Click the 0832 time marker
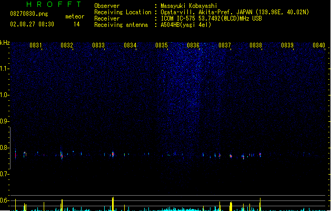Viewport: 331px width, 211px height. (67, 45)
